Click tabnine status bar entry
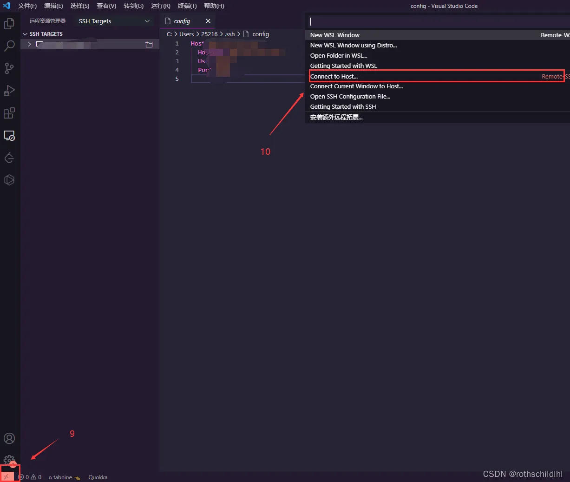 coord(64,477)
